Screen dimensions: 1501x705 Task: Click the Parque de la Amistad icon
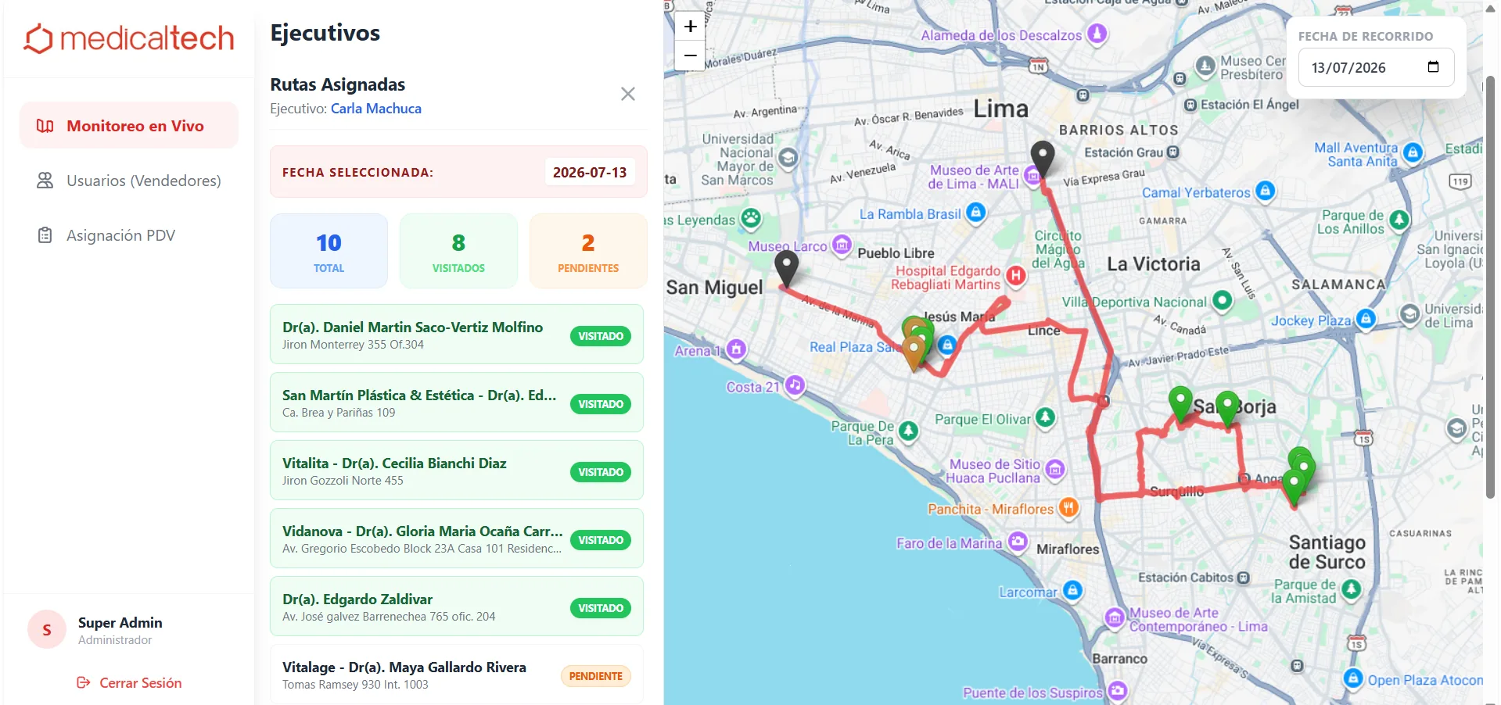[x=1352, y=589]
